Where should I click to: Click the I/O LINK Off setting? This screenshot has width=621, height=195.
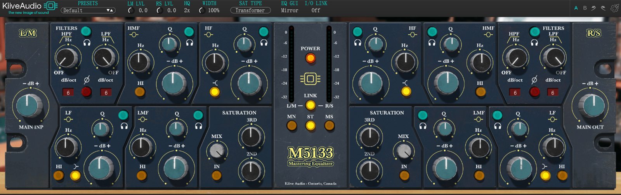pyautogui.click(x=316, y=10)
